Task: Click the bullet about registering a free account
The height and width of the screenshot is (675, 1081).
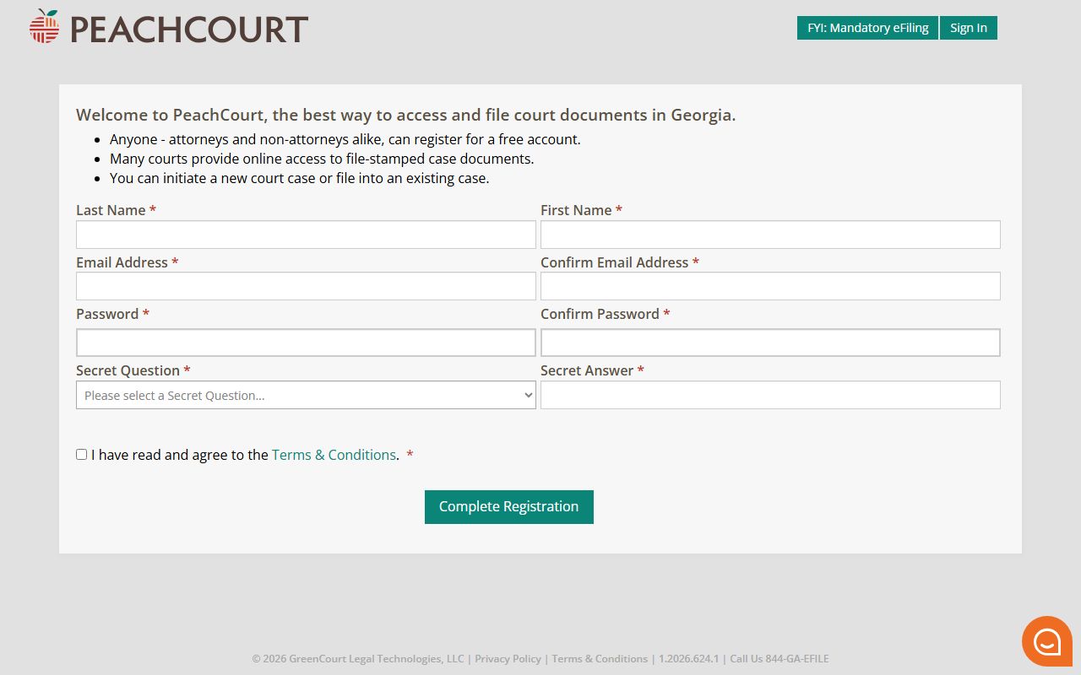Action: point(345,139)
